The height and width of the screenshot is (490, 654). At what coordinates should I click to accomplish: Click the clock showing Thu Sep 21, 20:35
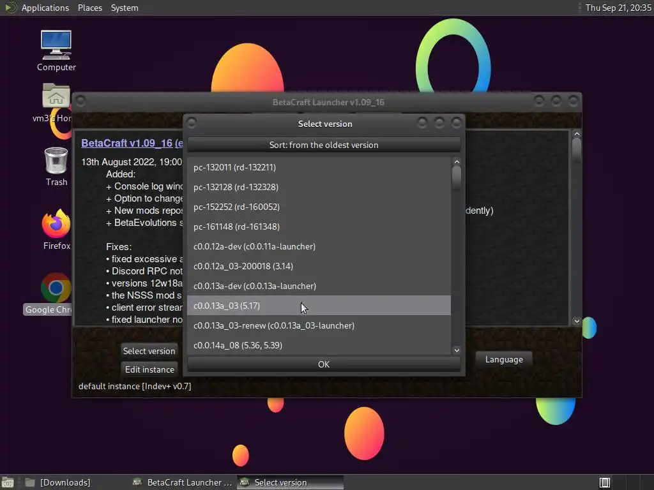click(x=618, y=8)
